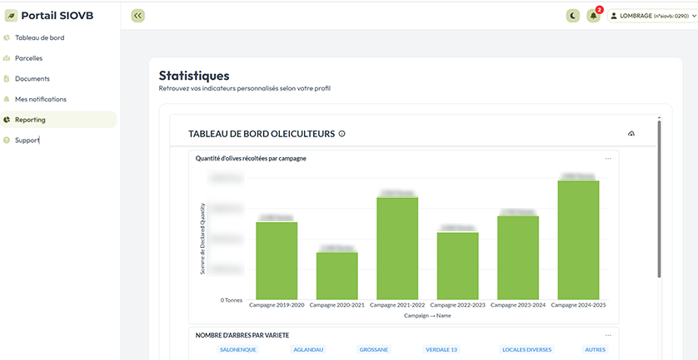The image size is (698, 360).
Task: Click the Campagne 2023-2024 bar
Action: [518, 258]
